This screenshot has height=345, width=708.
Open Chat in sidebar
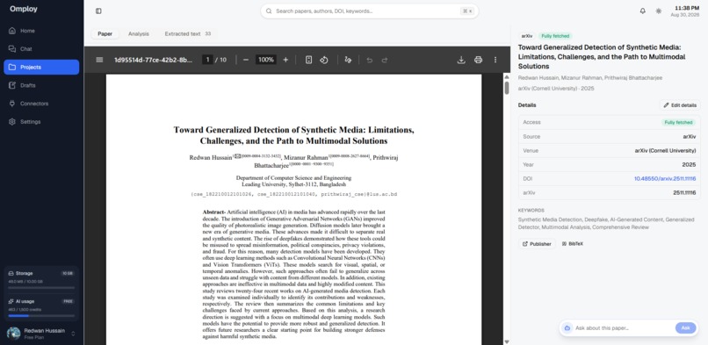[41, 48]
